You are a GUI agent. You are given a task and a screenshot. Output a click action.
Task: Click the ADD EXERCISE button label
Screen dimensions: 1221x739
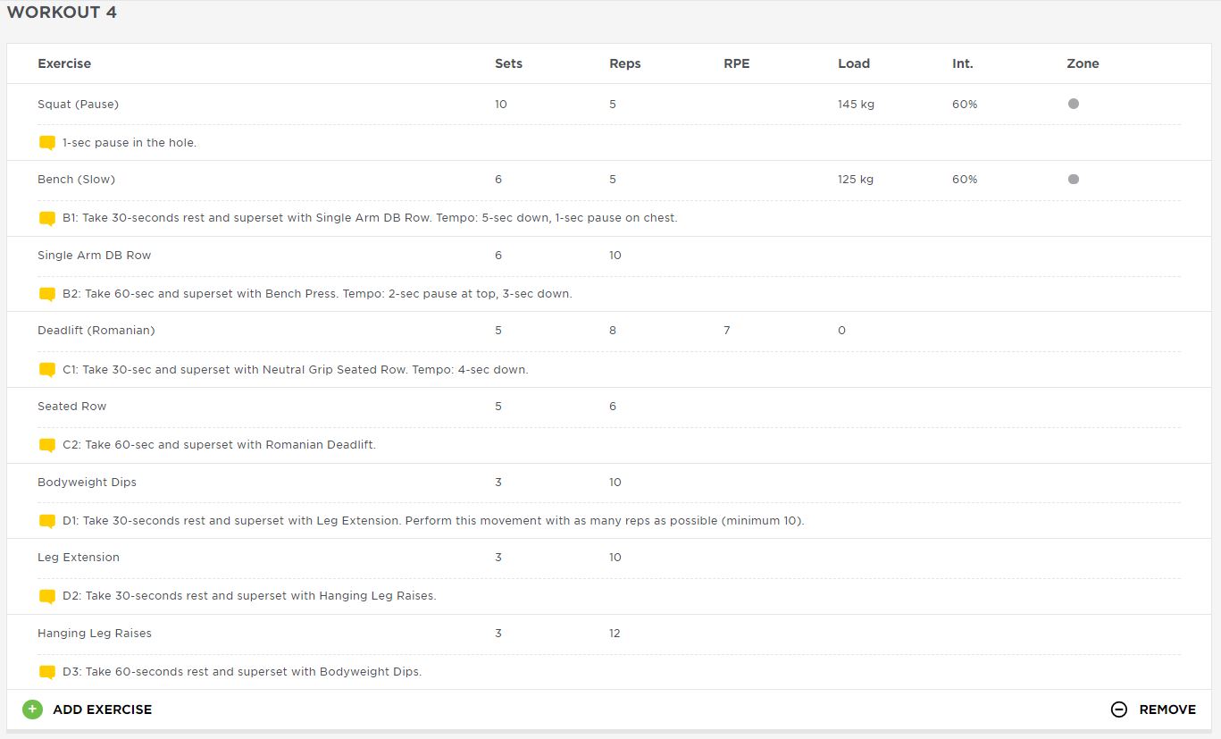click(103, 710)
